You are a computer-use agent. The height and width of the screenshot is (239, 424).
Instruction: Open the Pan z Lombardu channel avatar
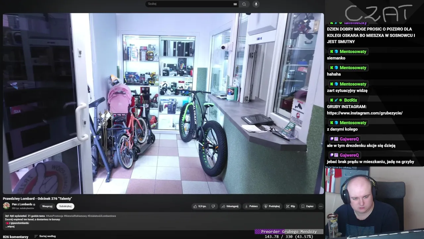6,206
